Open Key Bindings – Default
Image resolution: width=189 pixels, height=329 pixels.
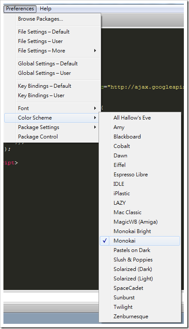[x=51, y=86]
